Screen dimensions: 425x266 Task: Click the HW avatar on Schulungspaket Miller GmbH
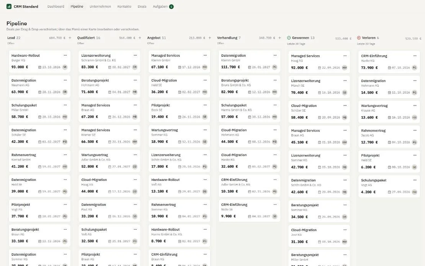(x=65, y=117)
